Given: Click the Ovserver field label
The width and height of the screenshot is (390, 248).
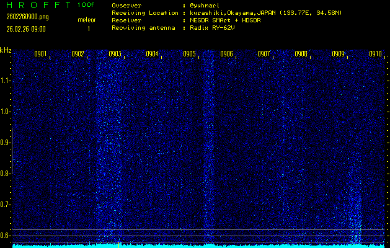Looking at the screenshot, I should 126,6.
